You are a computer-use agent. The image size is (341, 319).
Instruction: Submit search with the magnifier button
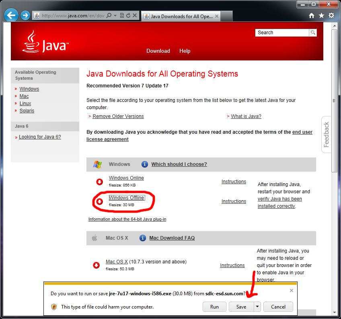coord(313,33)
